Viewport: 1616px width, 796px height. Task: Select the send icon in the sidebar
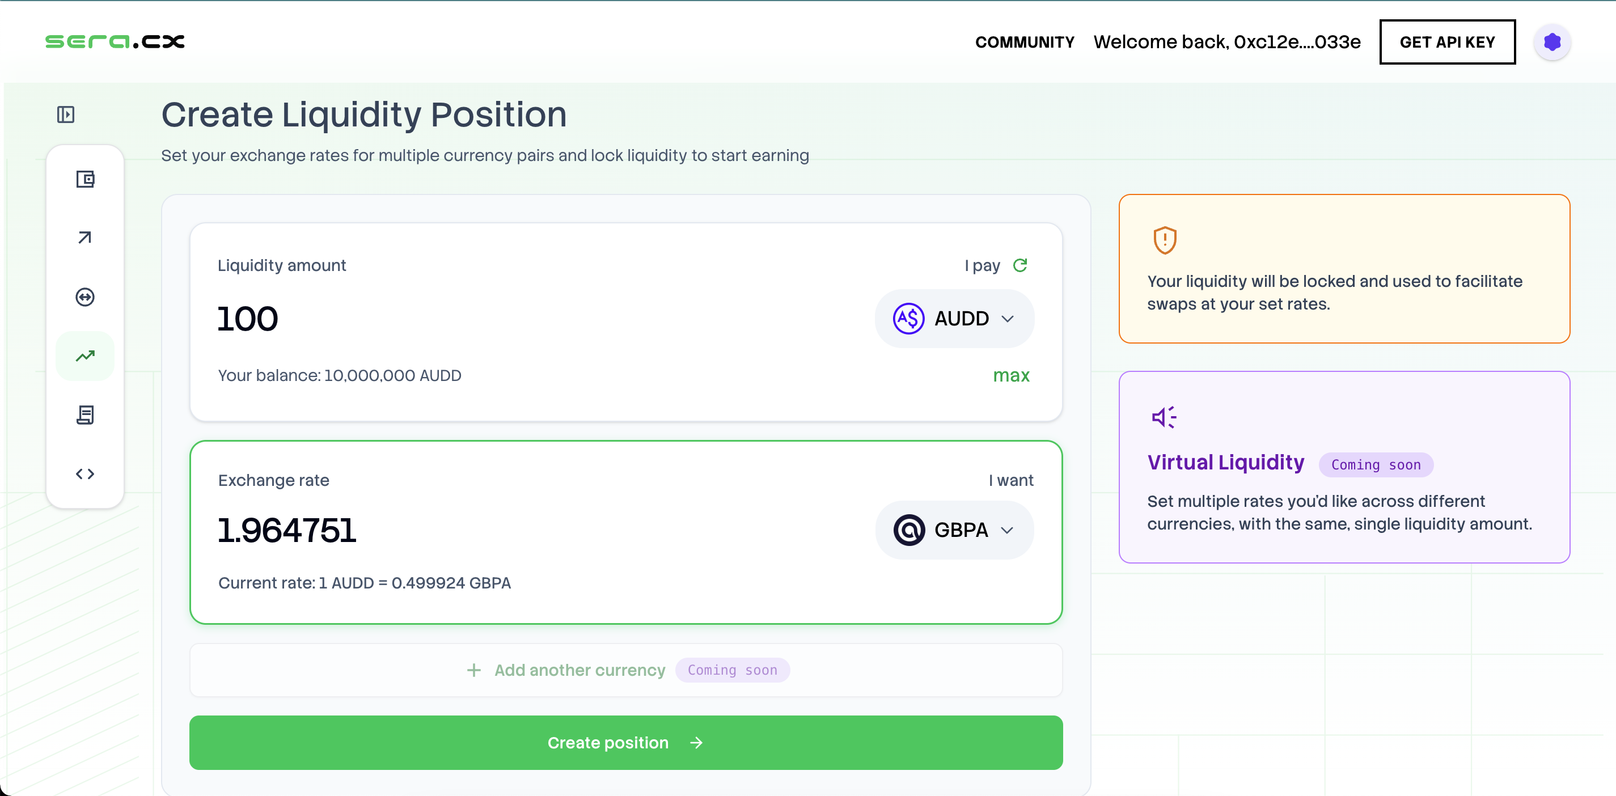coord(85,237)
